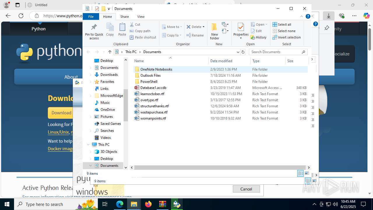The width and height of the screenshot is (373, 210).
Task: Click Paste shortcut option
Action: click(143, 37)
